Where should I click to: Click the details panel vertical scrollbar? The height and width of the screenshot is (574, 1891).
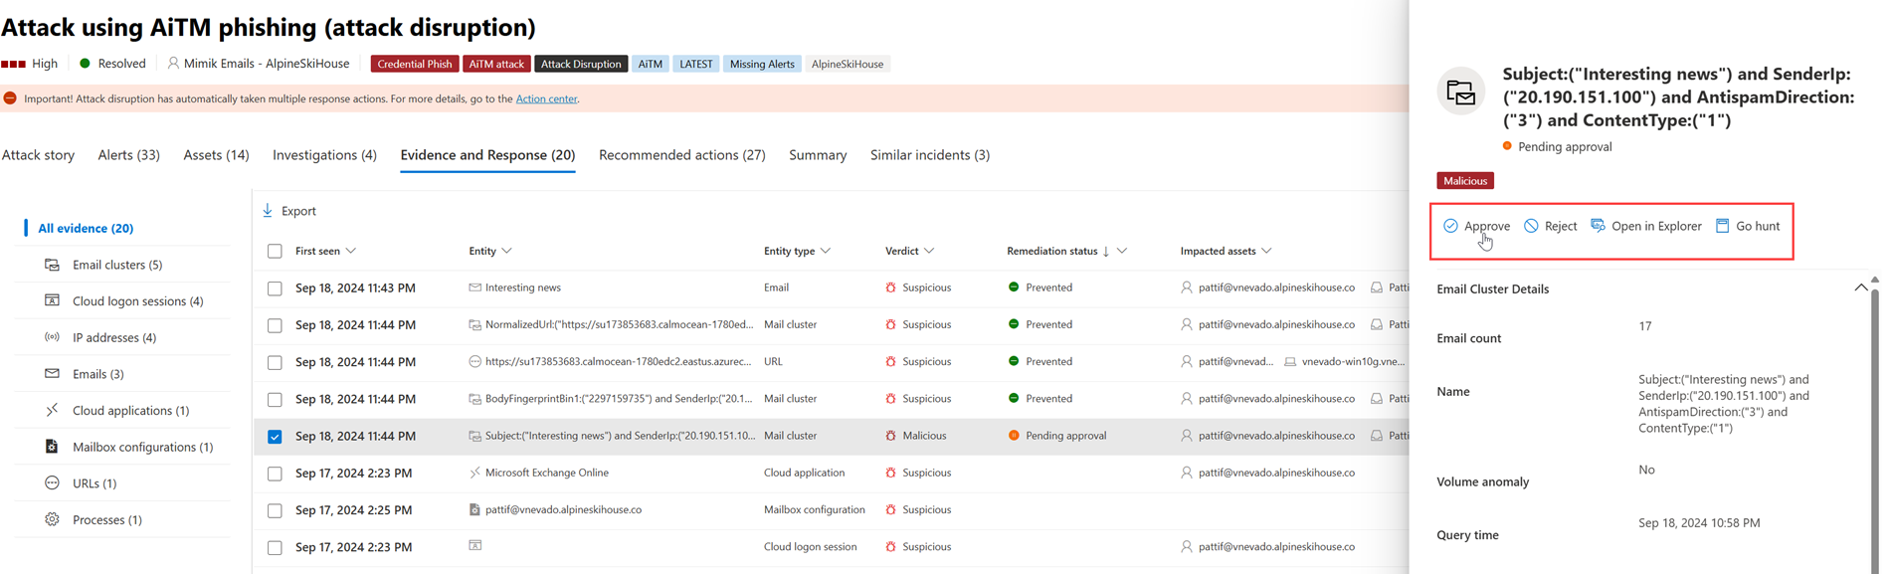(1874, 418)
